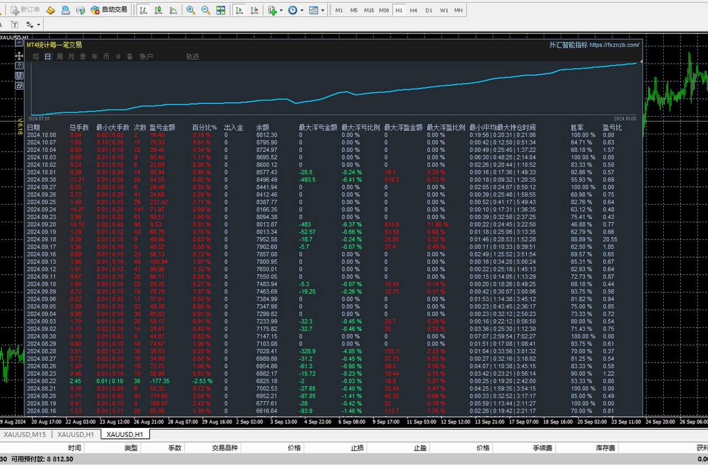Switch chart to bar chart display
The height and width of the screenshot is (471, 708).
[x=144, y=10]
